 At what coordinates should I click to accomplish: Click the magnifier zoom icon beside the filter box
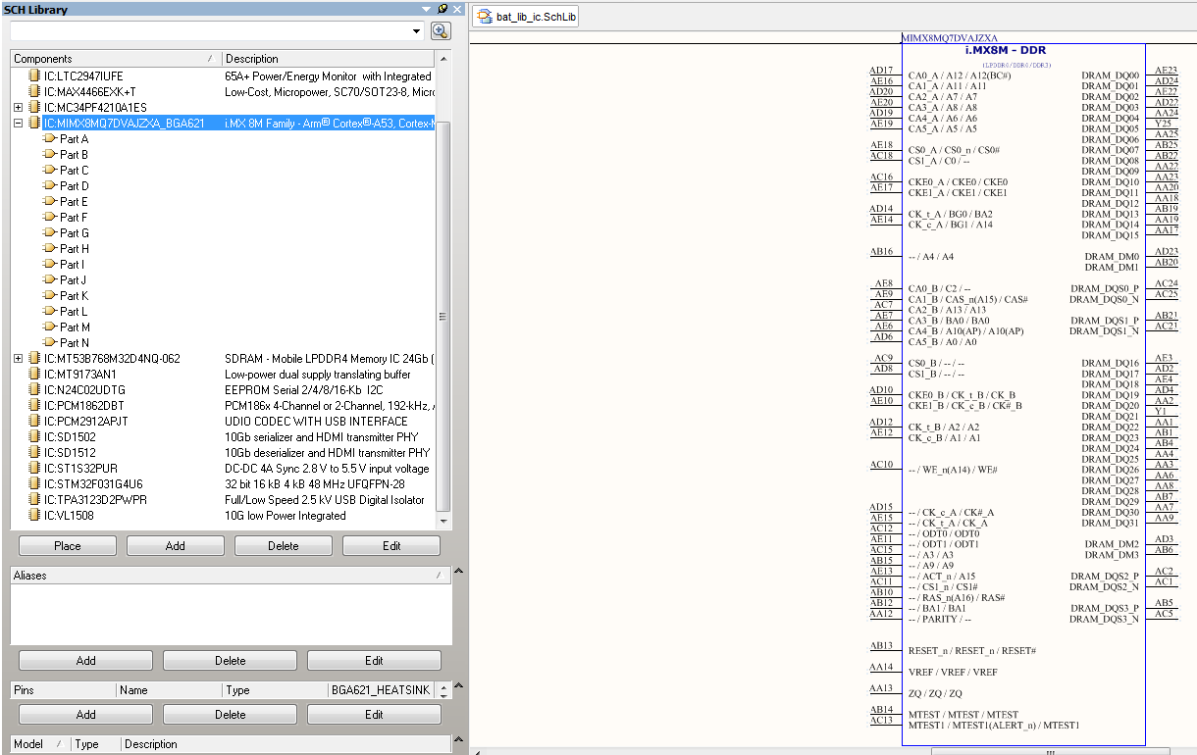pos(440,31)
